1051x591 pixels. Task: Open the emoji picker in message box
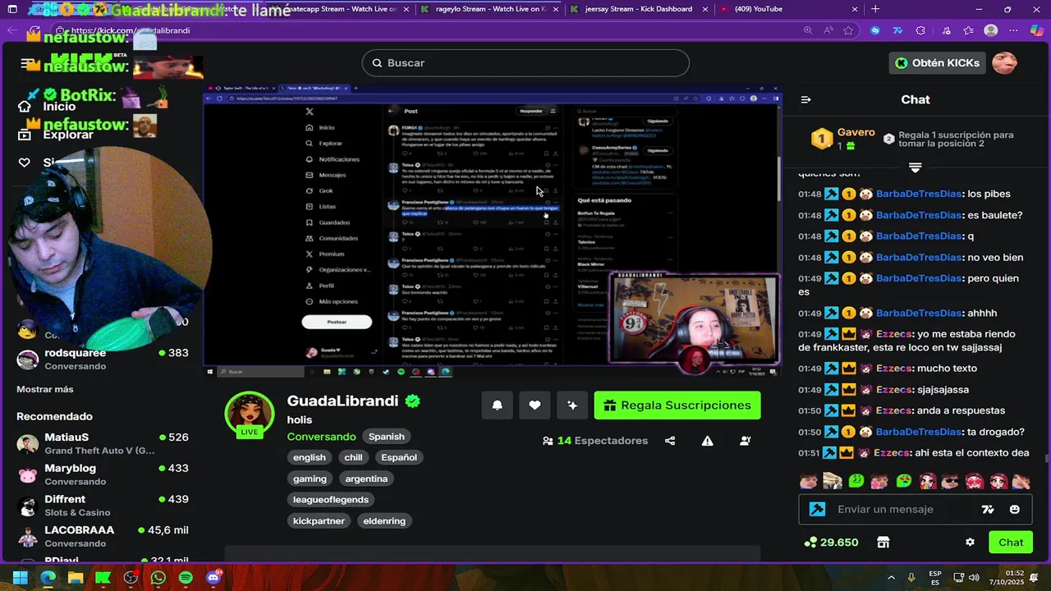pos(1015,509)
